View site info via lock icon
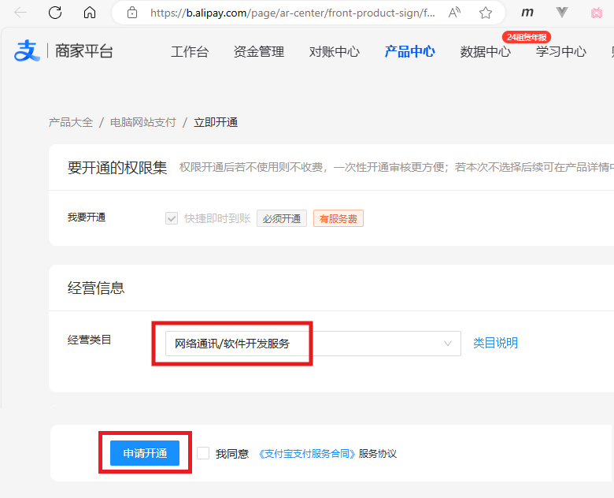The image size is (614, 498). [132, 13]
